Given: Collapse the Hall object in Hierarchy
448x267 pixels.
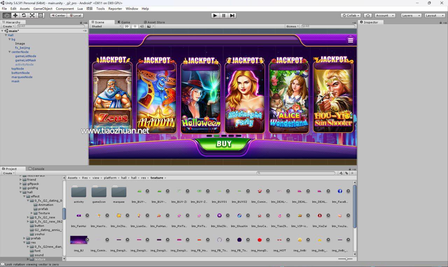Looking at the screenshot, I should [6, 35].
